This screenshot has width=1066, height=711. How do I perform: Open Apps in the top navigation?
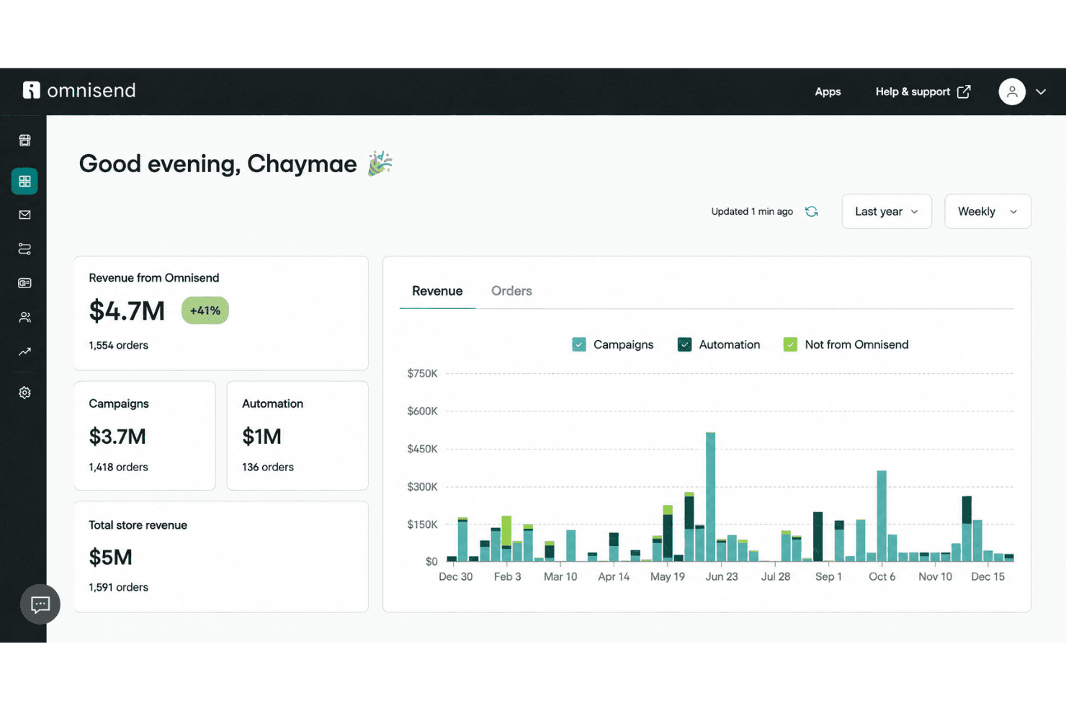point(828,91)
